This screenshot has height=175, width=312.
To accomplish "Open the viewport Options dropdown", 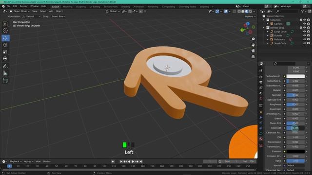I will coord(250,17).
